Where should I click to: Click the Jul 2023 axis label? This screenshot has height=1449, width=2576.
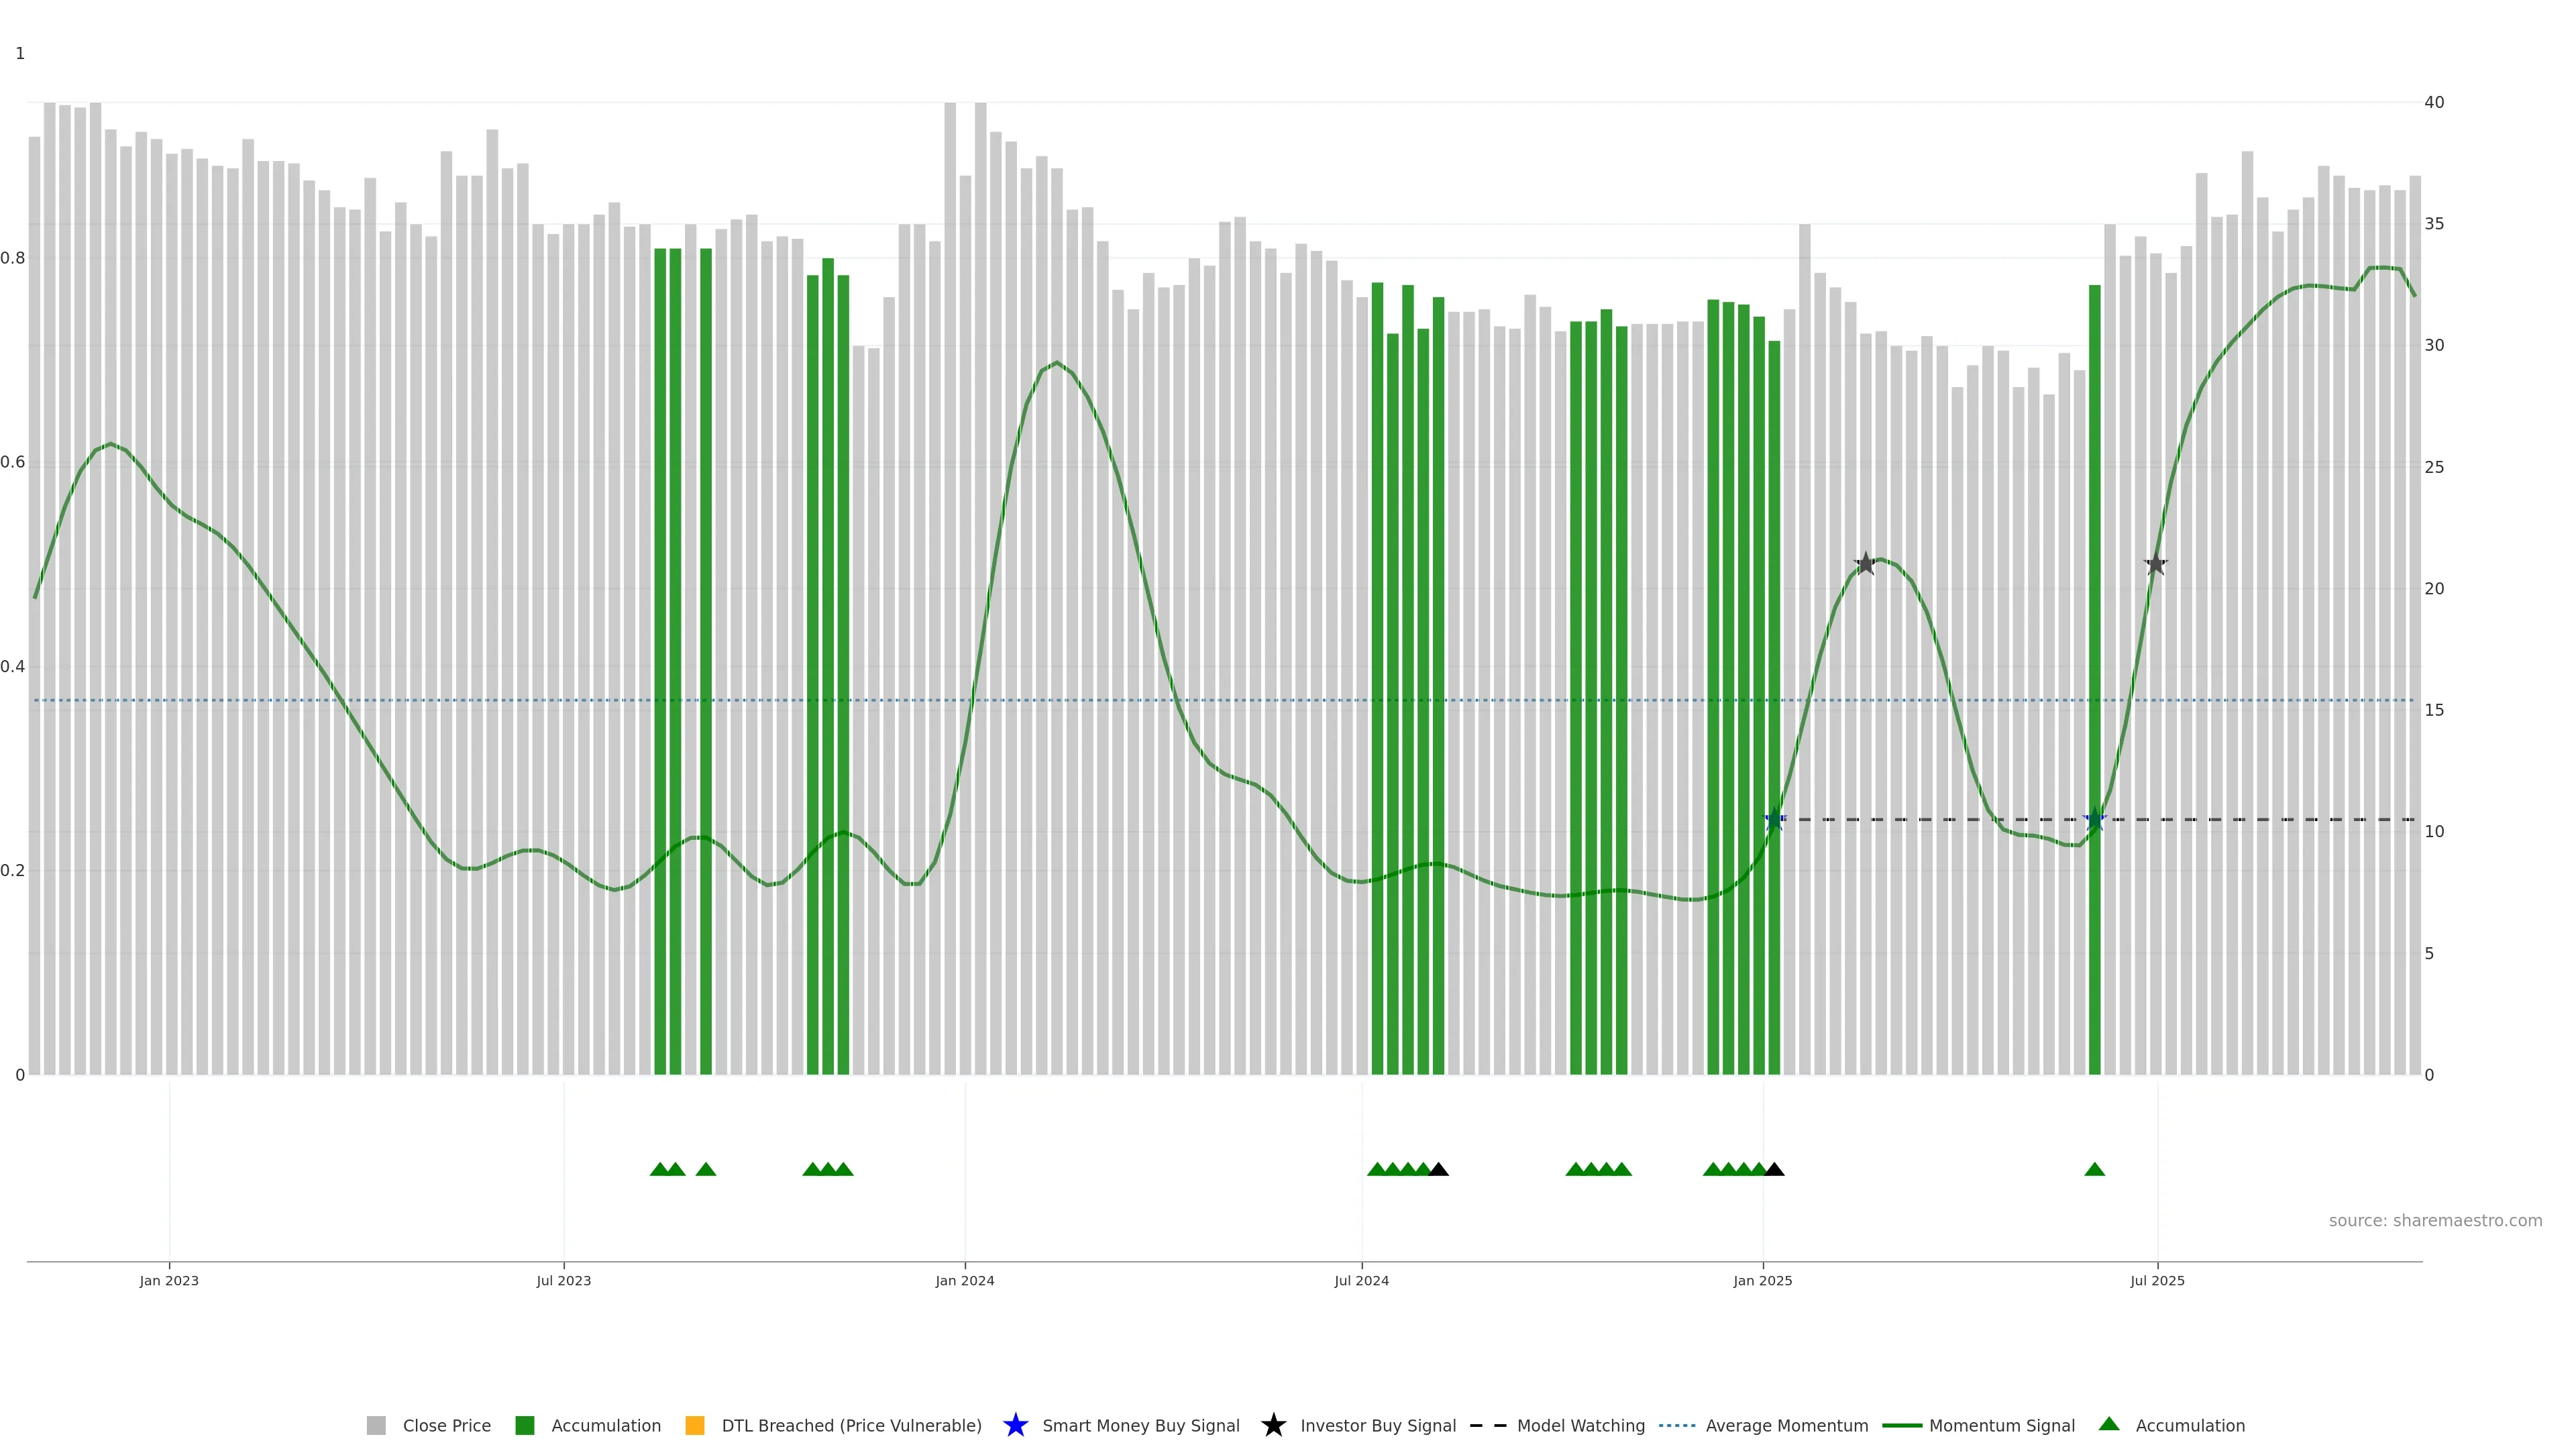[564, 1280]
